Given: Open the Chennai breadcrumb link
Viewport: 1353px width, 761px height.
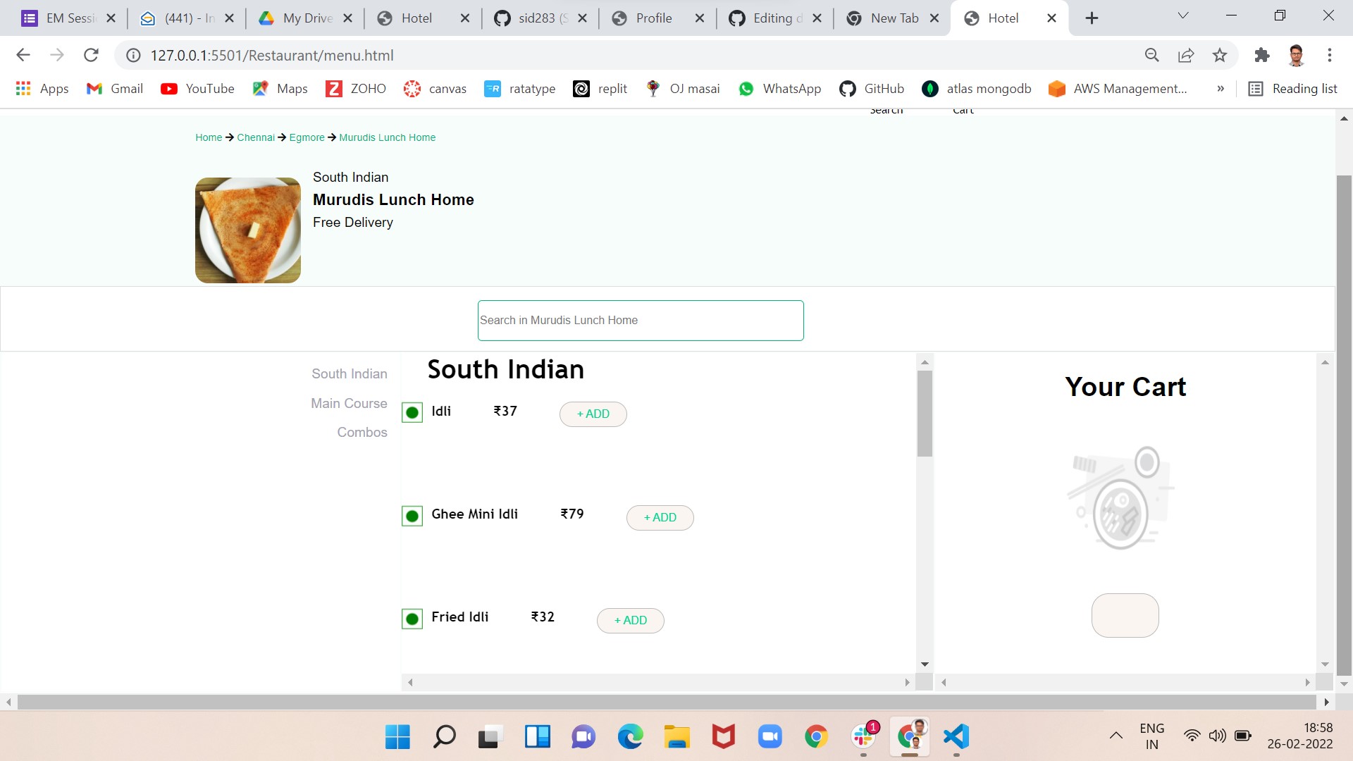Looking at the screenshot, I should 255,137.
